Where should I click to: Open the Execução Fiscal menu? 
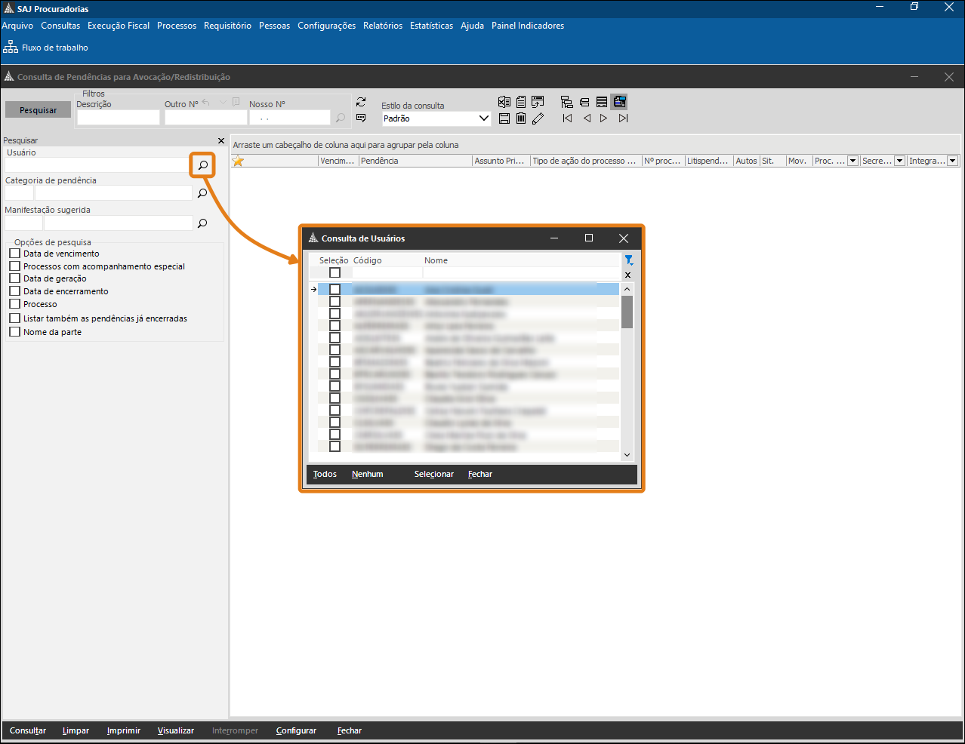coord(119,26)
